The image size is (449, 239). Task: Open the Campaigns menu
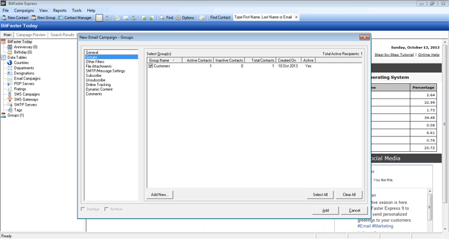[x=24, y=11]
